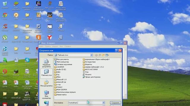Click the Сохранить button
This screenshot has width=190, height=106.
coord(115,103)
